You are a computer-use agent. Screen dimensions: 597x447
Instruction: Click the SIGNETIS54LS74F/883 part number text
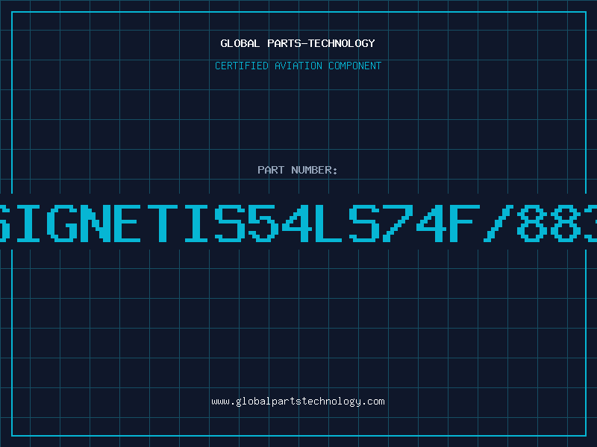click(298, 223)
